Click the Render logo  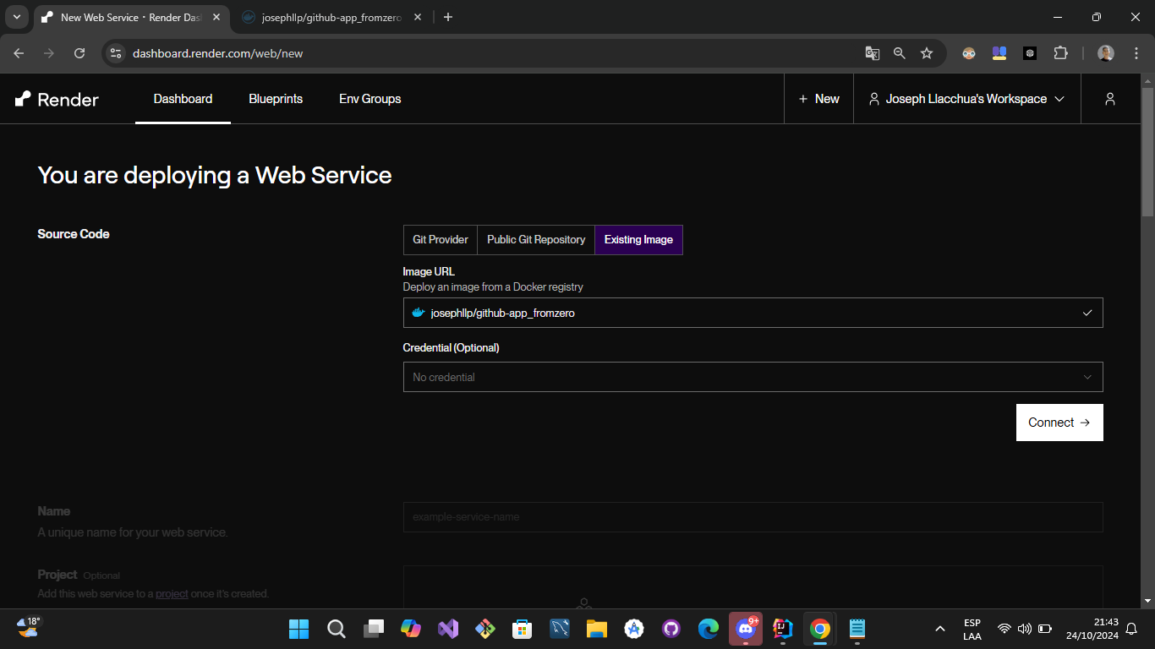pos(57,99)
